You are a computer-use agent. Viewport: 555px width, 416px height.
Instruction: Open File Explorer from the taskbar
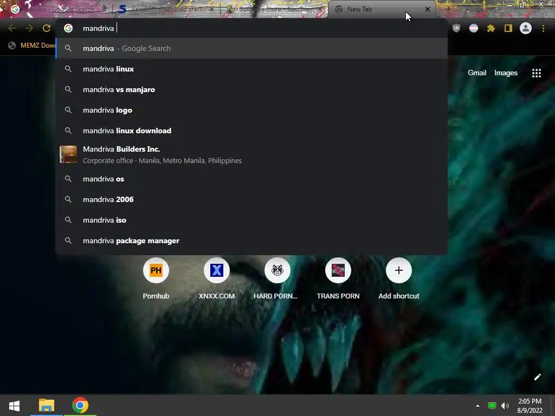click(47, 405)
